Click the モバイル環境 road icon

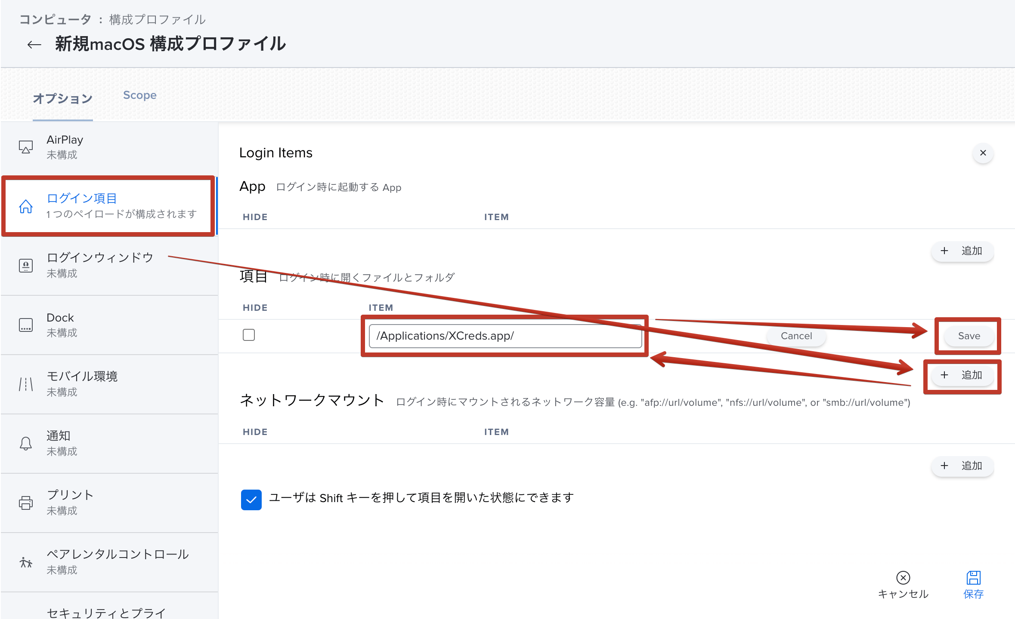(26, 384)
